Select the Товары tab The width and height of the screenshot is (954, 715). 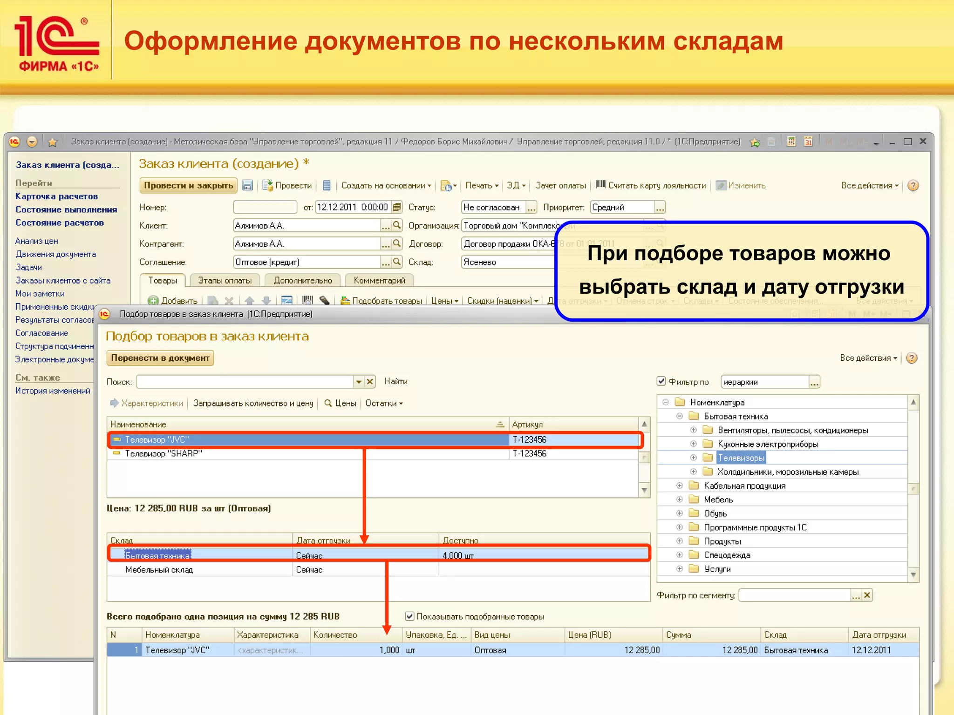[163, 280]
